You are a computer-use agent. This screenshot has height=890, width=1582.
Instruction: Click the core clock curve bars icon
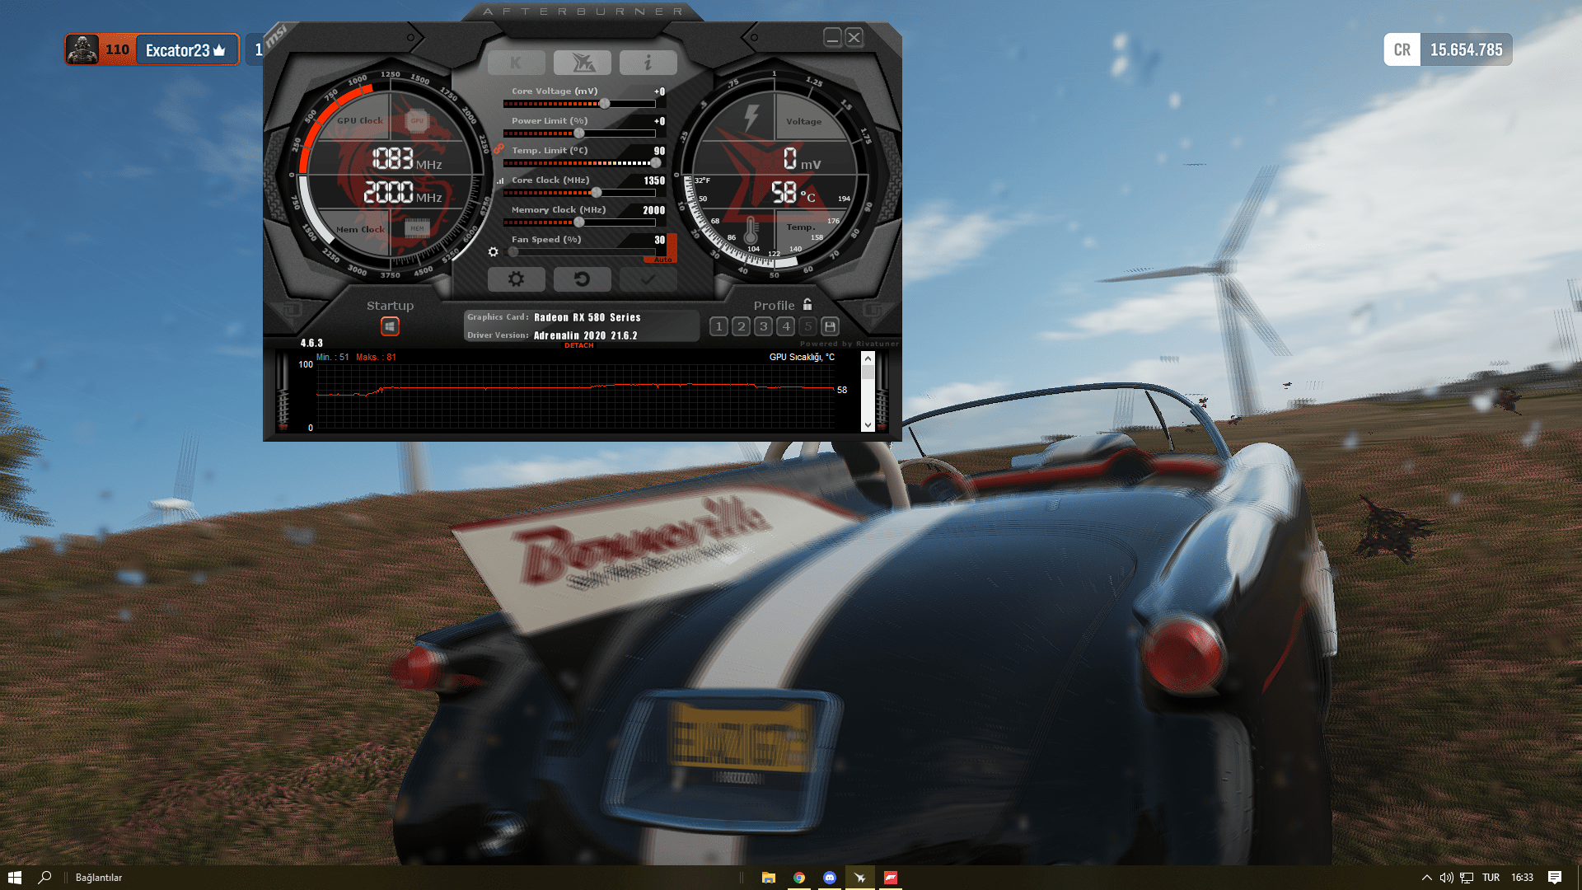[x=500, y=180]
